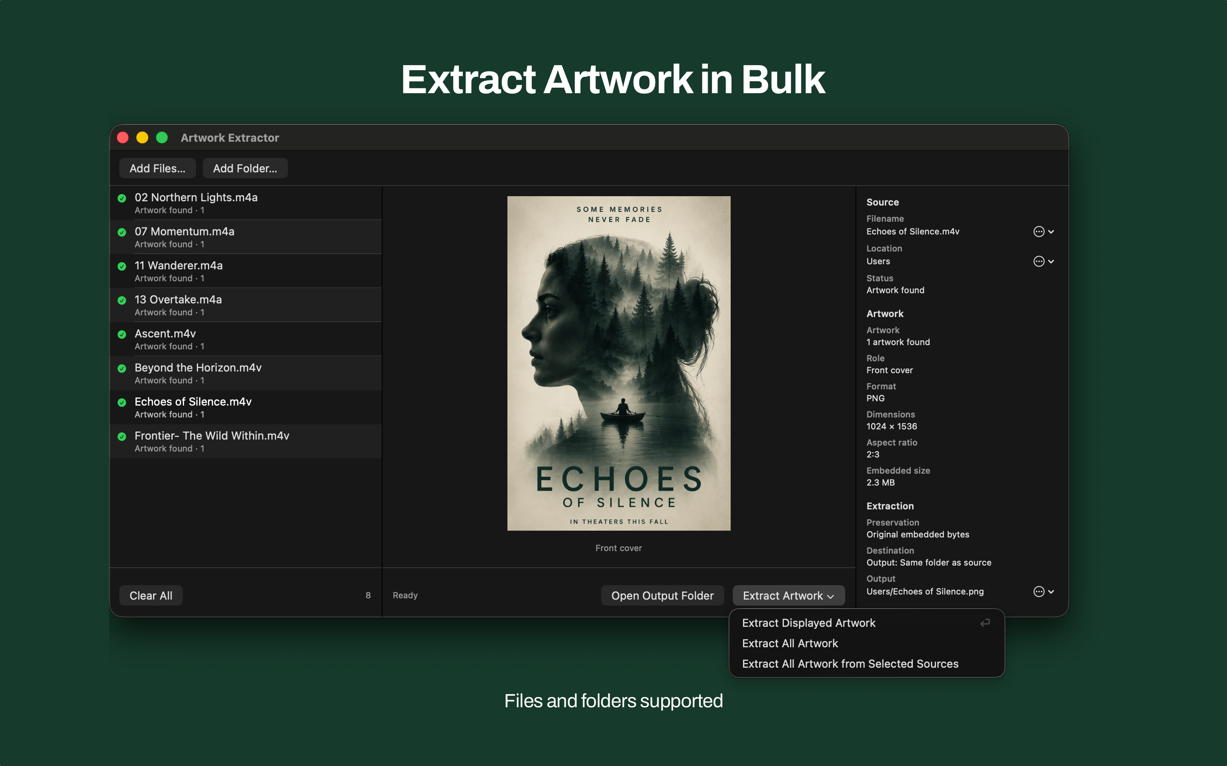Select Frontier- The Wild Within.m4v row
Image resolution: width=1227 pixels, height=766 pixels.
click(246, 441)
